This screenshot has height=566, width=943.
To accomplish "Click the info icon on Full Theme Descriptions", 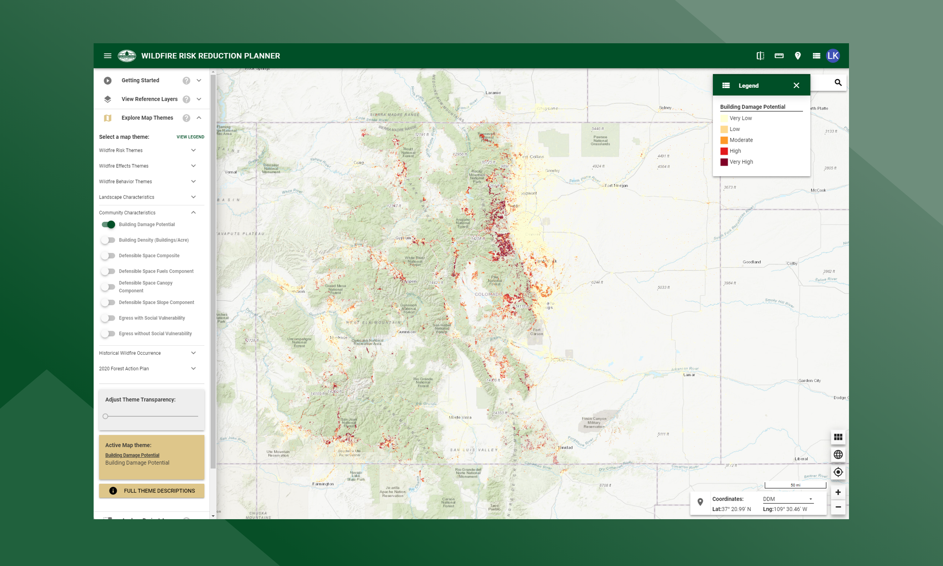I will pos(113,491).
